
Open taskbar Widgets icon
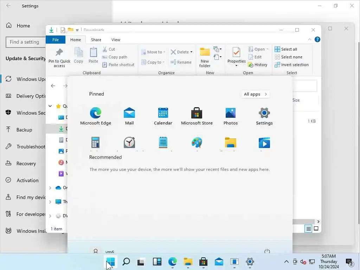point(157,261)
